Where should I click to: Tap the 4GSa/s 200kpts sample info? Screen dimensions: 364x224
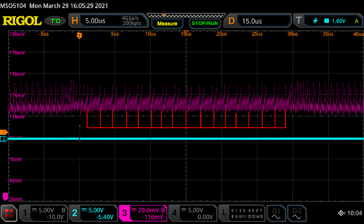click(x=131, y=21)
